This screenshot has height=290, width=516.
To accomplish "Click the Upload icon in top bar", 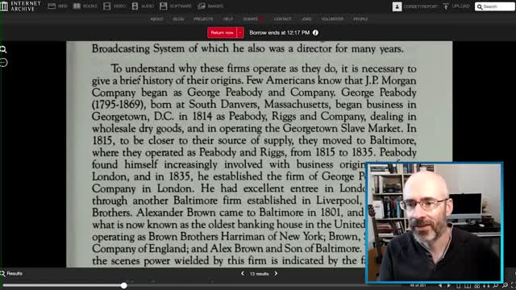I will 446,6.
